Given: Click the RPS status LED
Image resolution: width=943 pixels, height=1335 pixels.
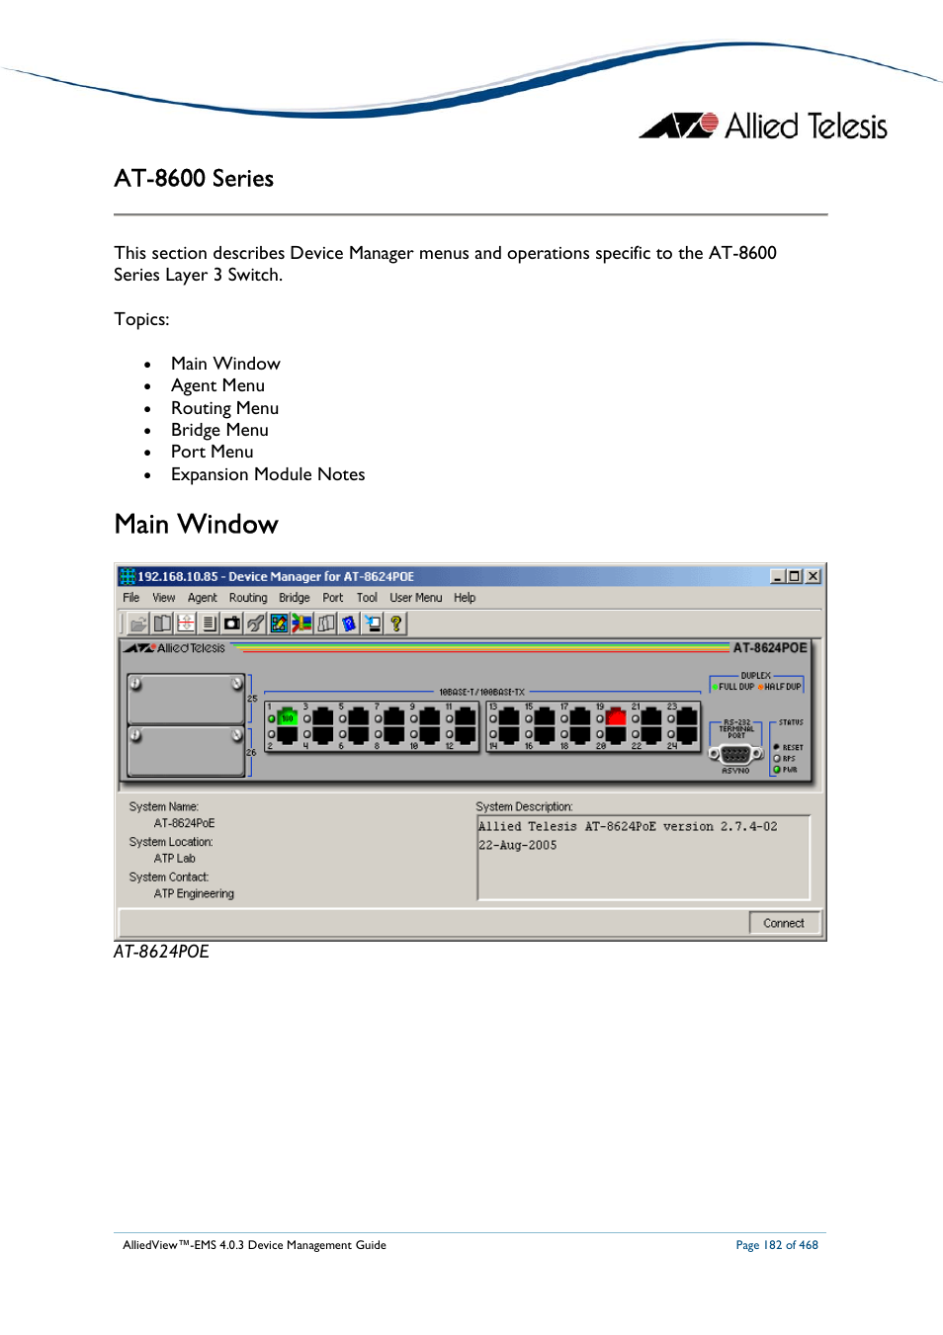Looking at the screenshot, I should pyautogui.click(x=777, y=758).
